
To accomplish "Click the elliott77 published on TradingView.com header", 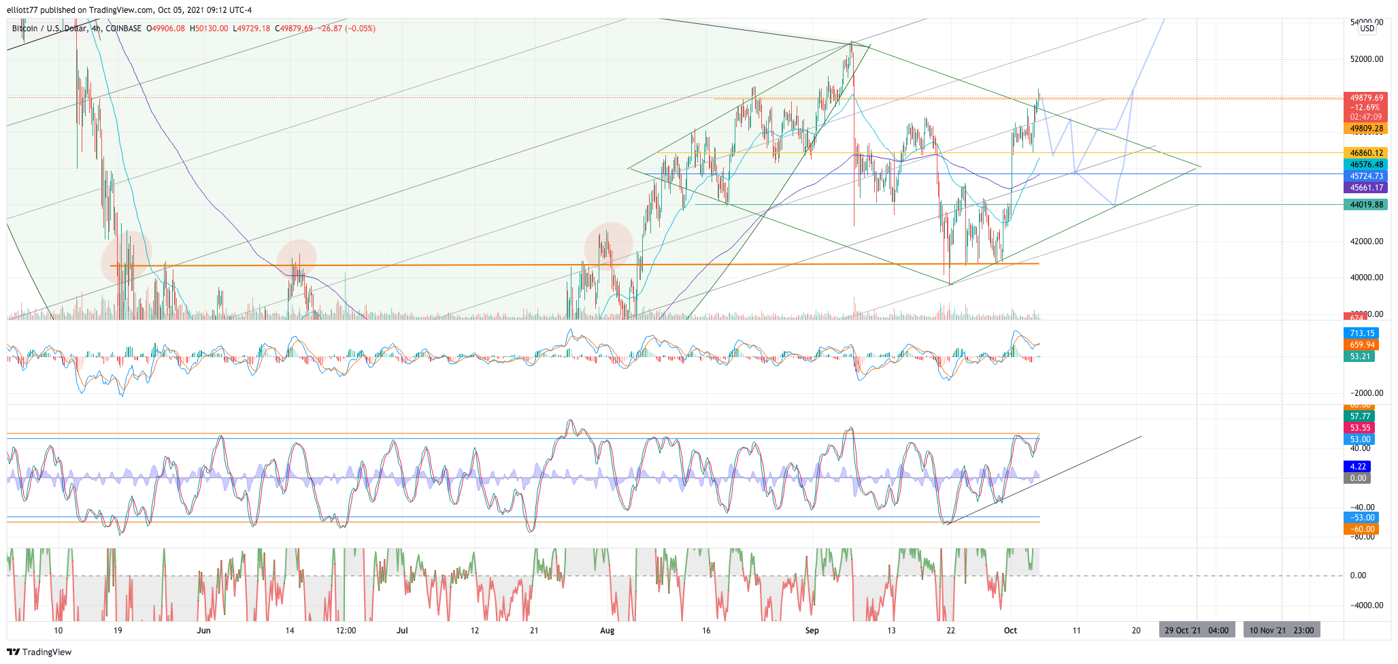I will [129, 10].
